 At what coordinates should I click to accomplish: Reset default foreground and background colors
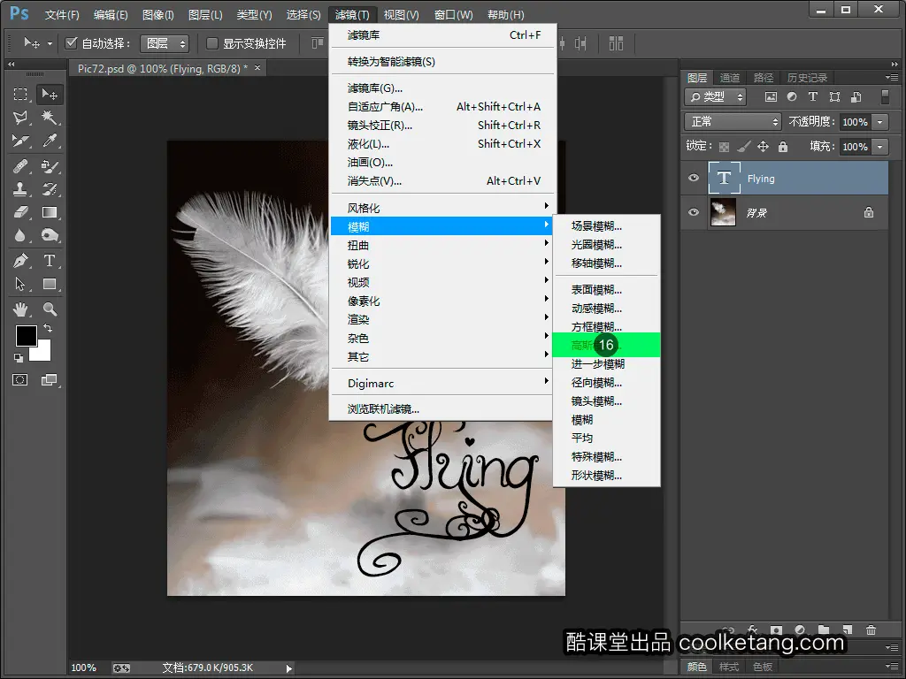[19, 358]
